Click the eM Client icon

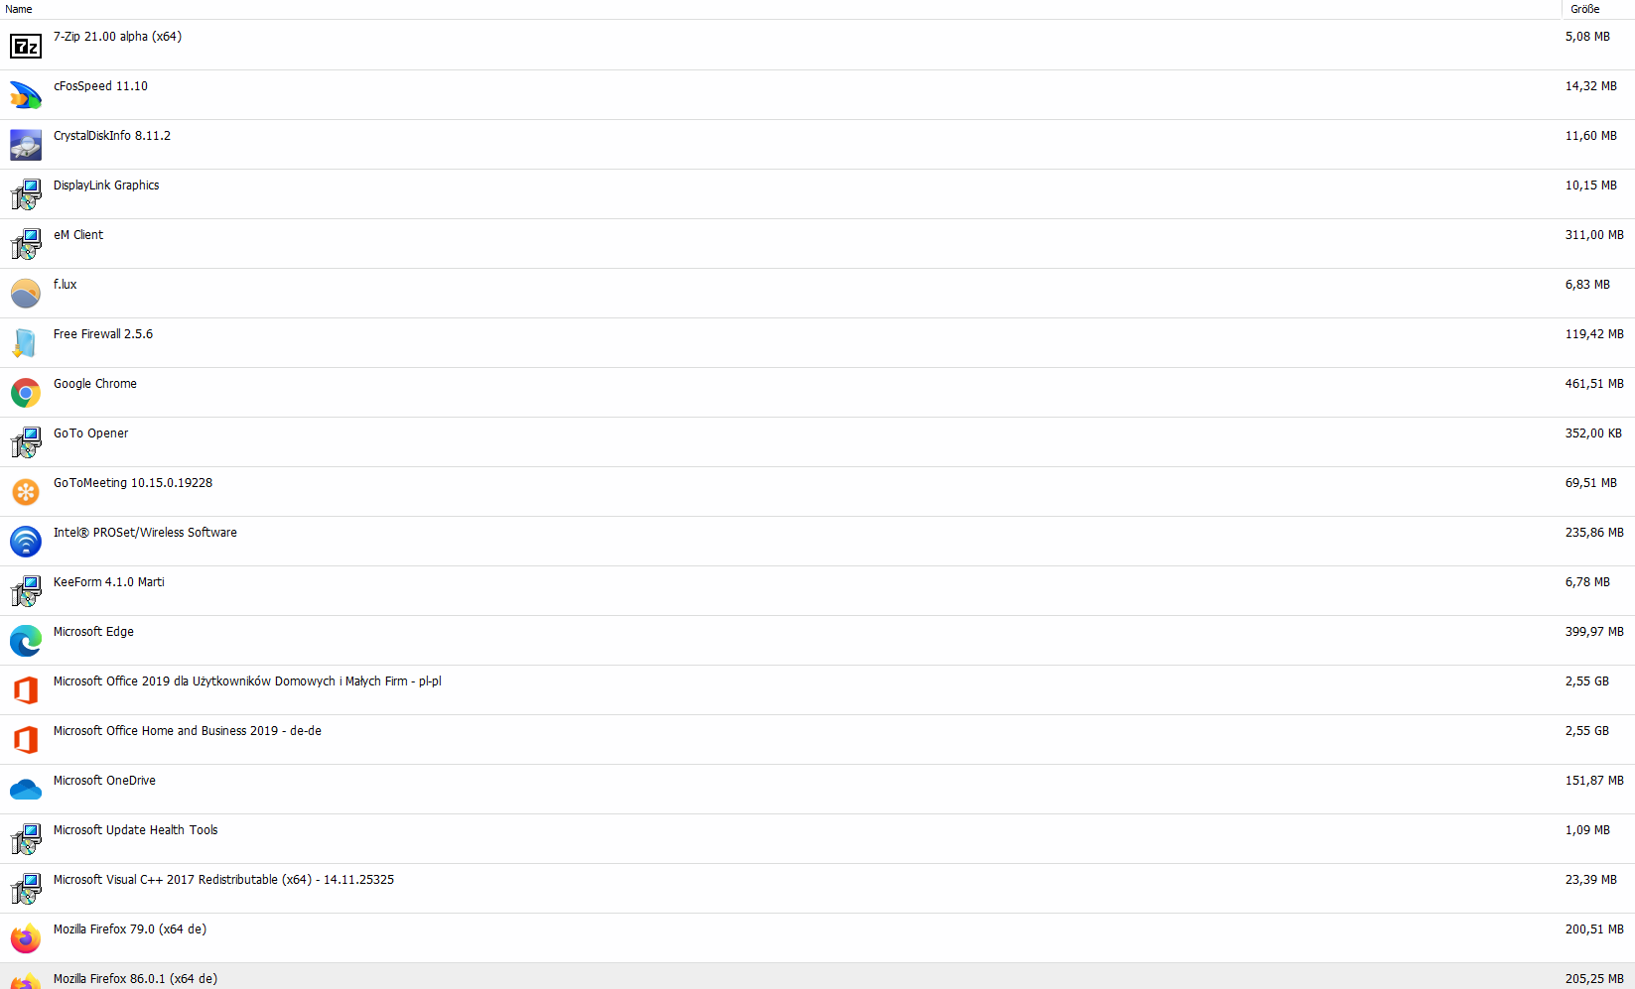pos(26,244)
